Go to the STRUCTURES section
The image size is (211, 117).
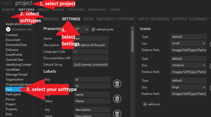pos(76,10)
